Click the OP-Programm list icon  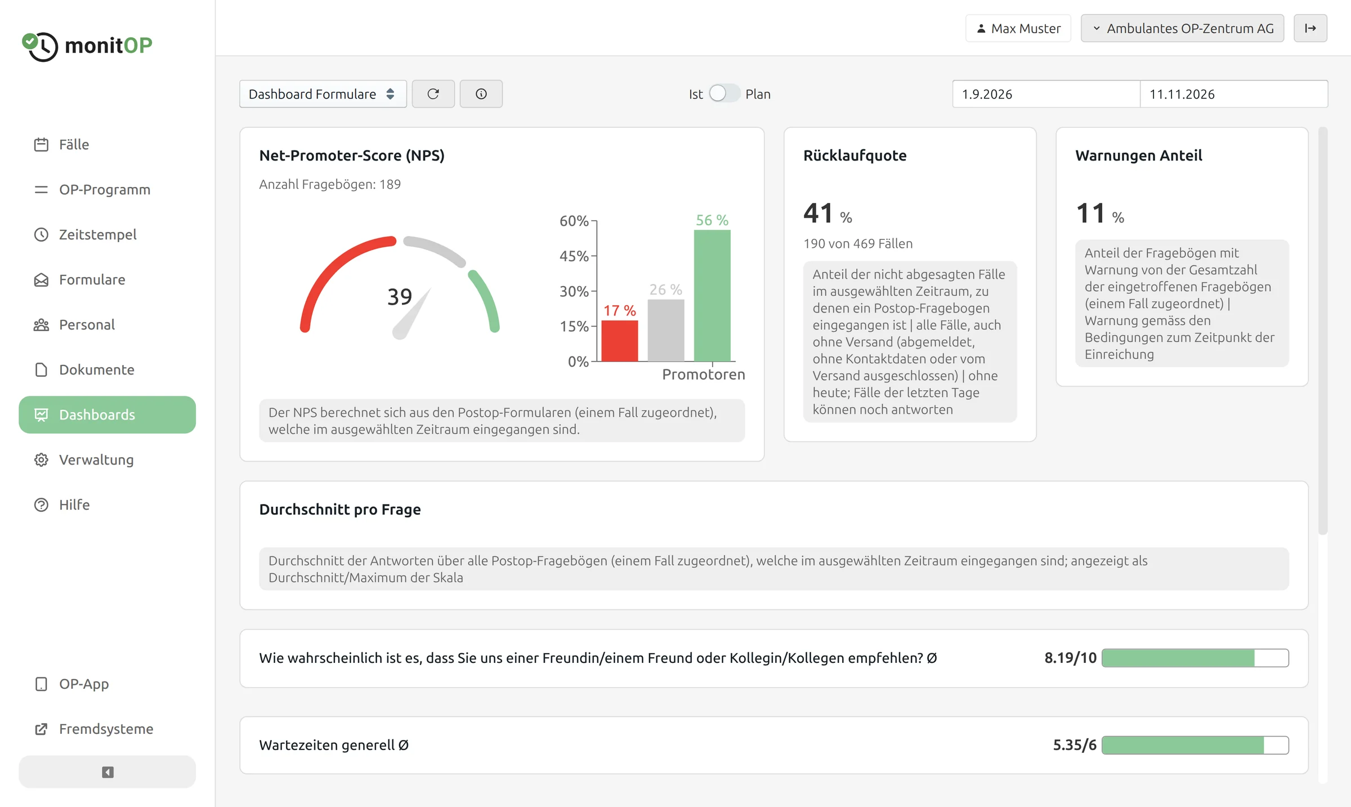(x=41, y=190)
